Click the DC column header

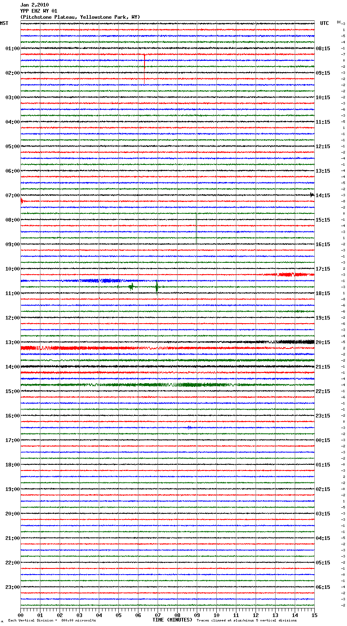coord(339,22)
